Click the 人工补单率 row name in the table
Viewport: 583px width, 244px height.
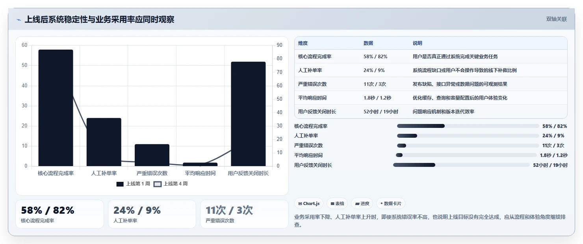click(x=310, y=70)
